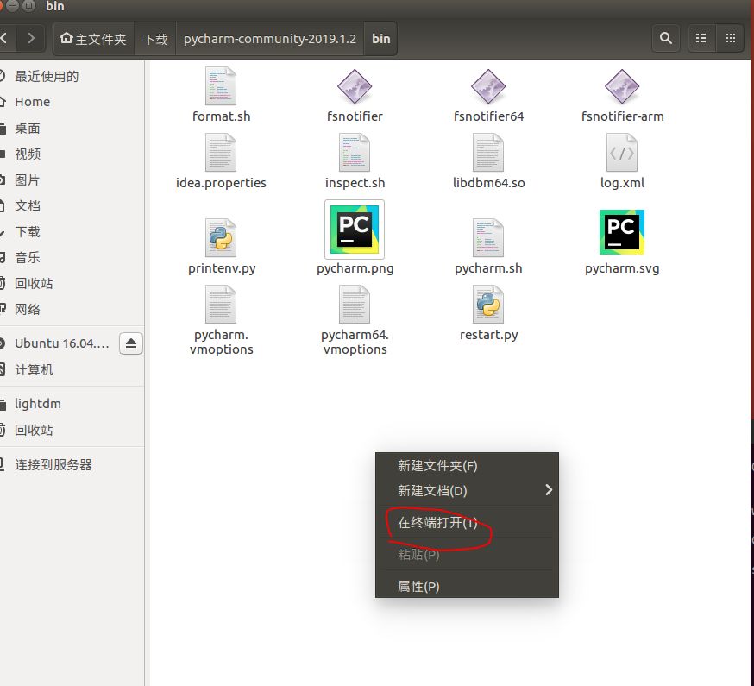This screenshot has height=686, width=754.
Task: Select the pycharm.png image thumbnail
Action: (x=355, y=230)
